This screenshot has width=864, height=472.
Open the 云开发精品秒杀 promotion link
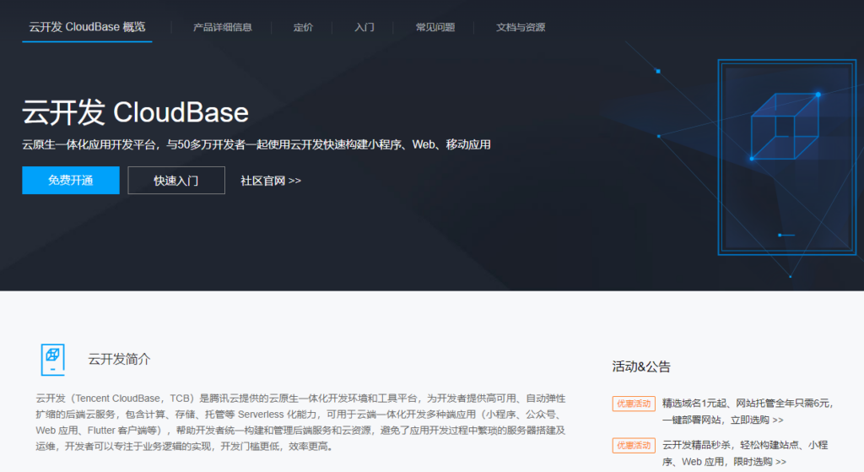click(745, 453)
